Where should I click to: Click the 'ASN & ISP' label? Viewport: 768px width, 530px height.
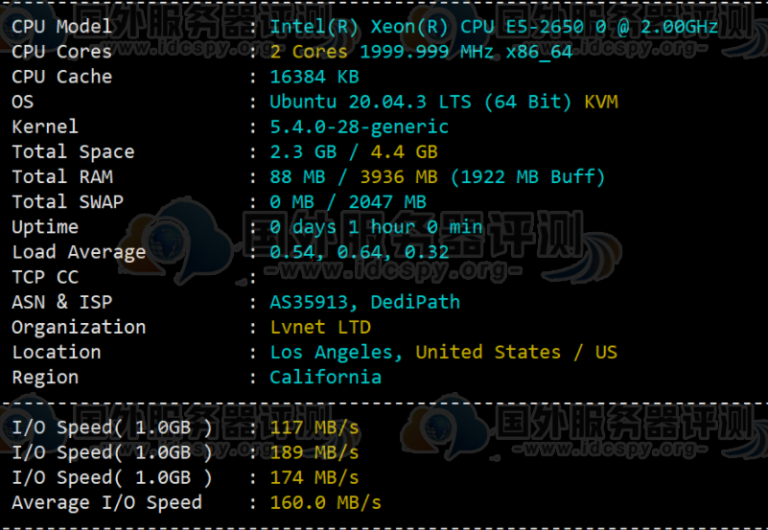point(61,302)
